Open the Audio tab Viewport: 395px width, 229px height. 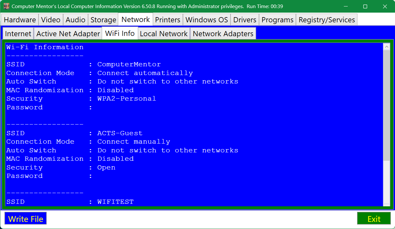[75, 20]
